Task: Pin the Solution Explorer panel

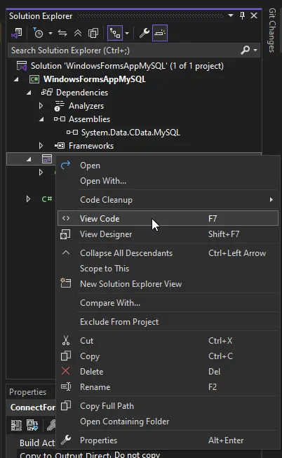Action: click(x=242, y=15)
